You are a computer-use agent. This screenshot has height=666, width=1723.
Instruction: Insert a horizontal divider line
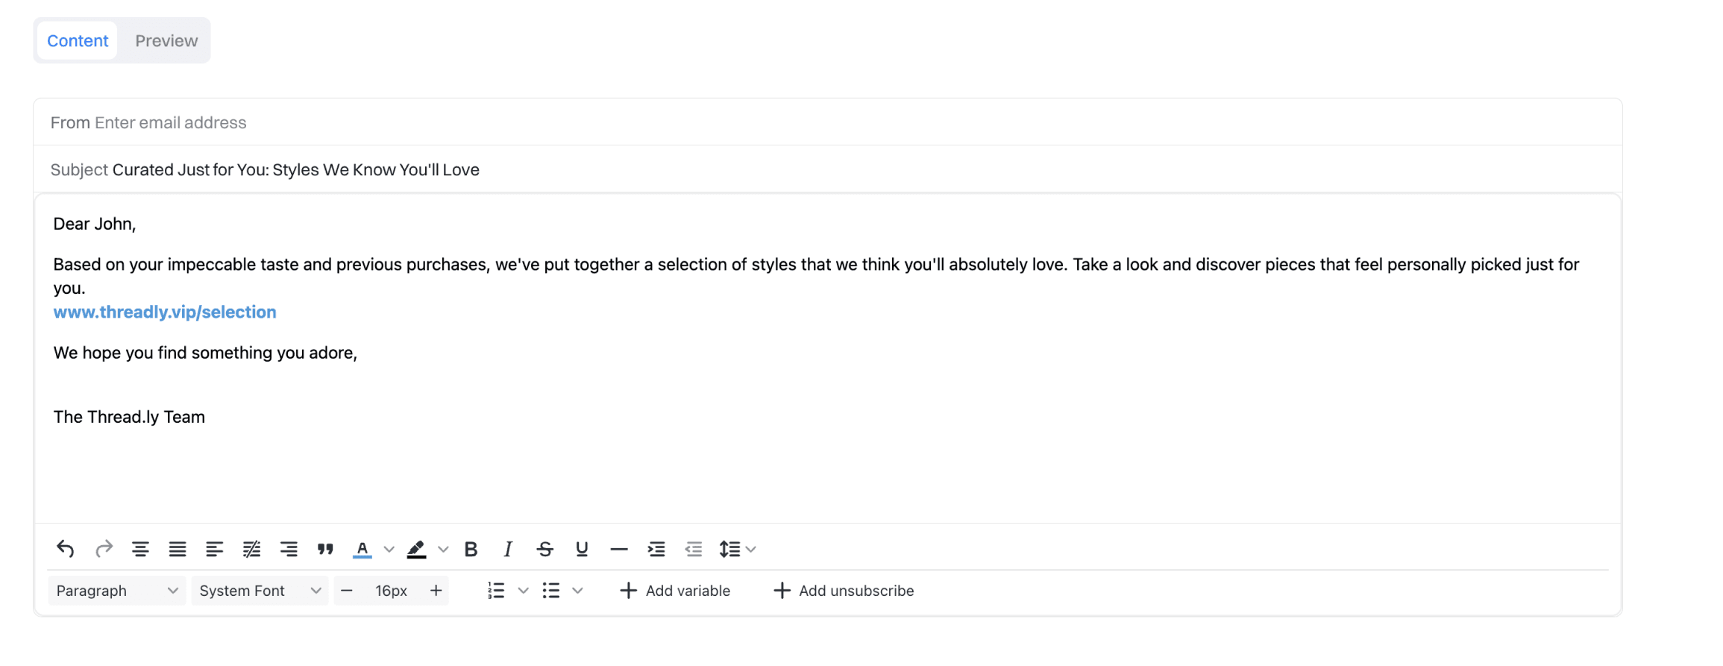point(618,549)
